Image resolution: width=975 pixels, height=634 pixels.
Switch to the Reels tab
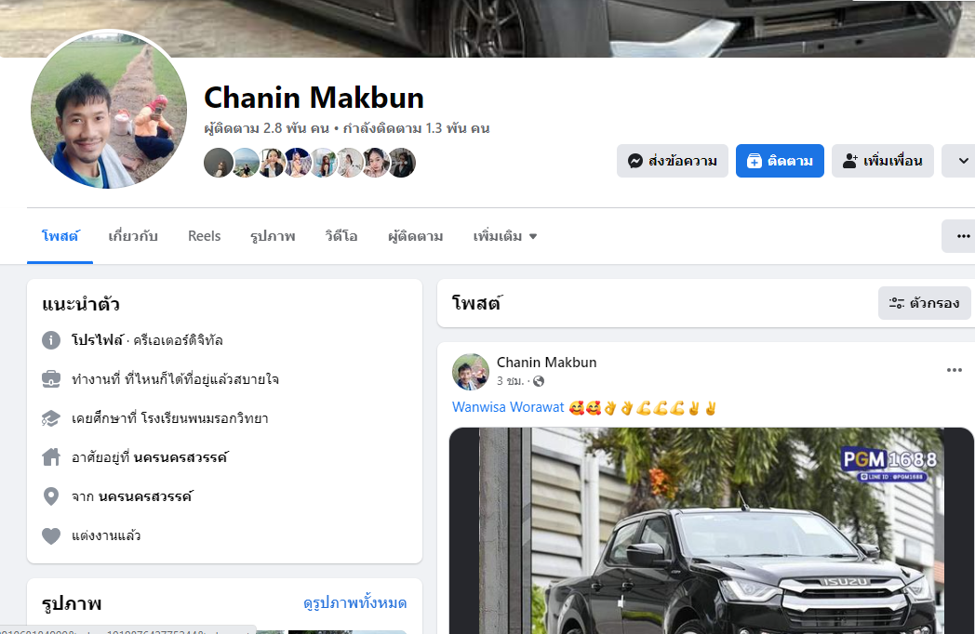coord(204,236)
